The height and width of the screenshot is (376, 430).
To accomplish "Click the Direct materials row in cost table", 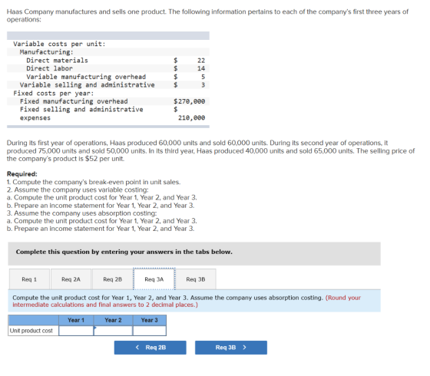I will tap(108, 61).
